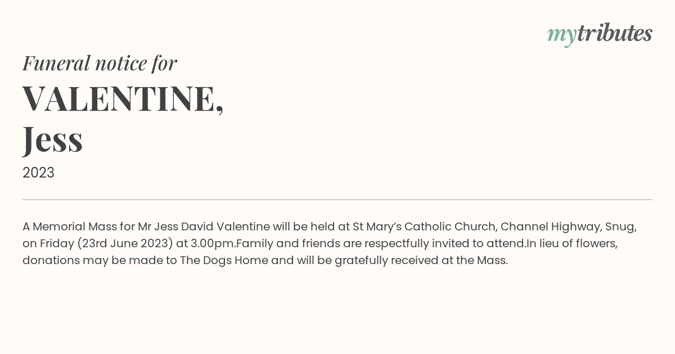The width and height of the screenshot is (675, 354).
Task: Click the mytributes logo
Action: pyautogui.click(x=600, y=34)
